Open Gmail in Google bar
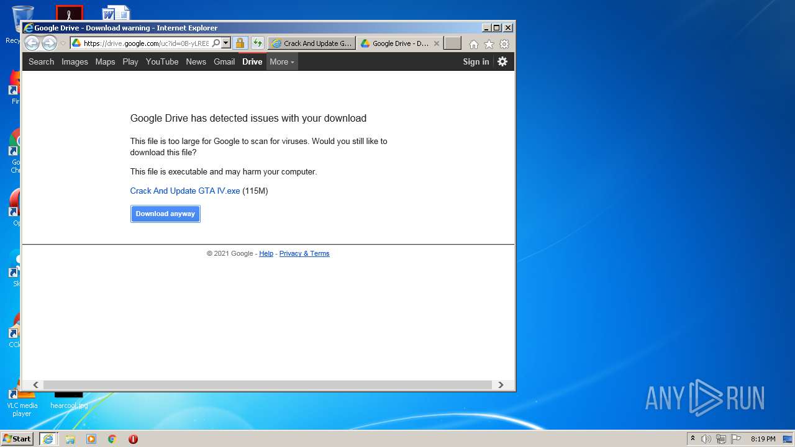795x447 pixels. click(224, 61)
